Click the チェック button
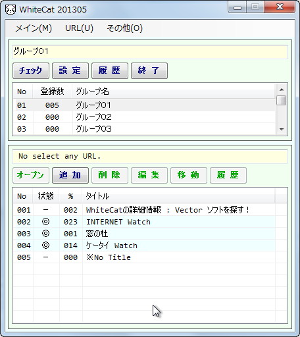 pos(31,70)
